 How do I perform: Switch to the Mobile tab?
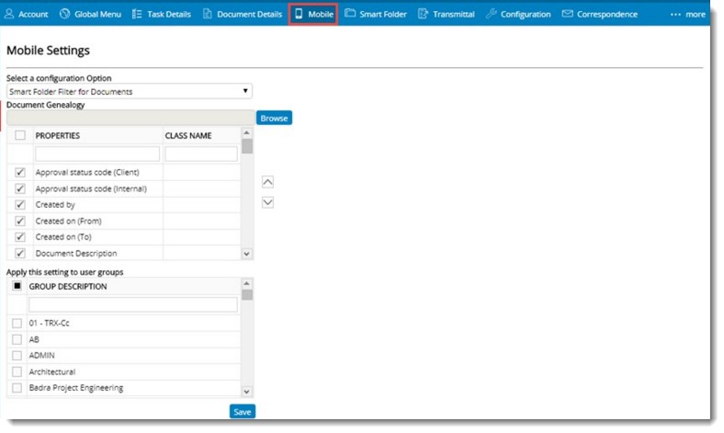(313, 14)
